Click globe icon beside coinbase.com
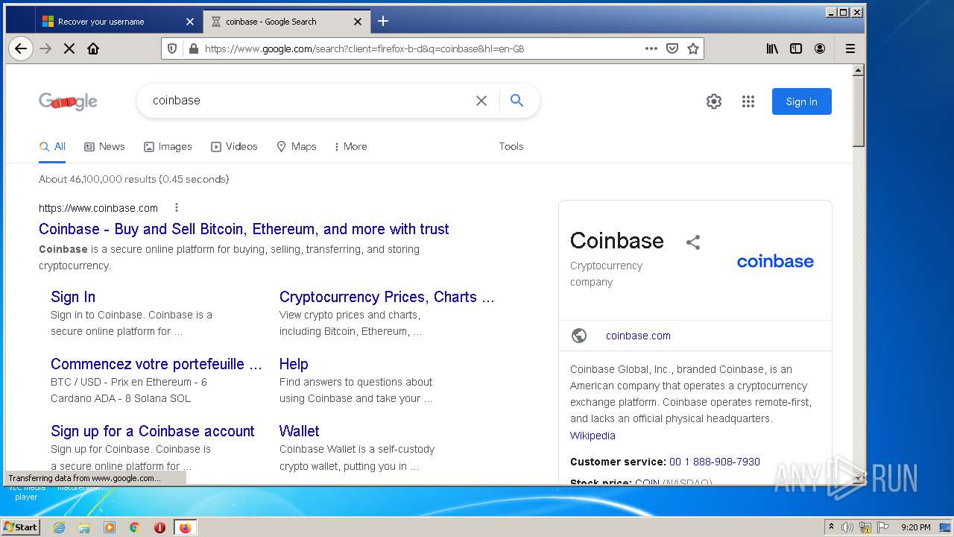 point(579,336)
